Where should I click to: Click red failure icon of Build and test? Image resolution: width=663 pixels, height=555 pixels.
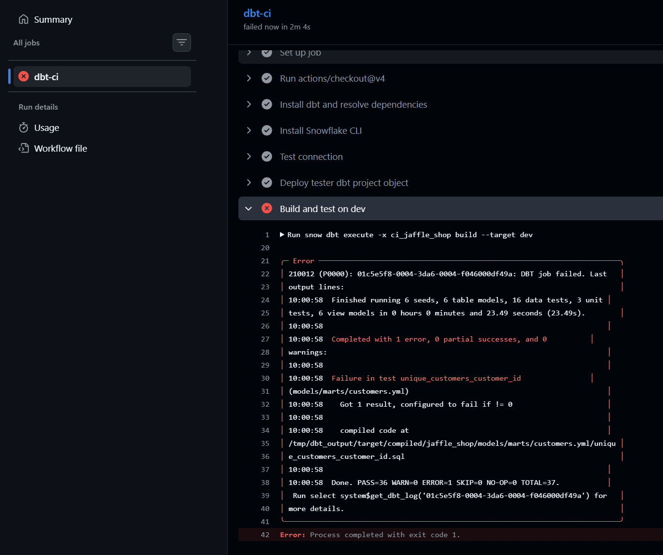(x=267, y=208)
